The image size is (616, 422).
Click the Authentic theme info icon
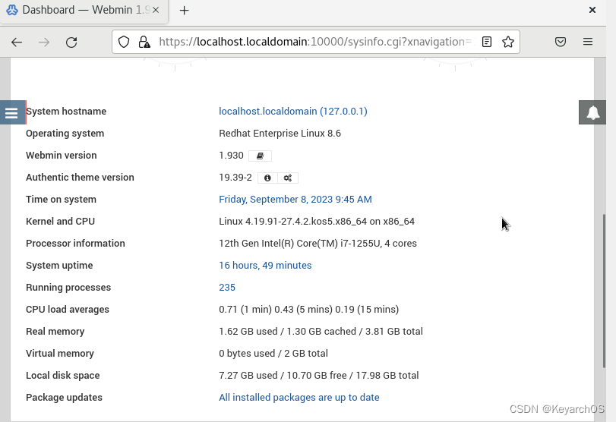267,178
